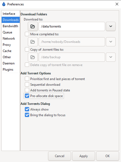This screenshot has height=162, width=121.
Task: Disable Always show add torrents dialog
Action: (27, 109)
